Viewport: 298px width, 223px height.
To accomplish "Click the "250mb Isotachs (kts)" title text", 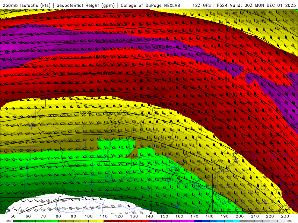I will 26,5.
